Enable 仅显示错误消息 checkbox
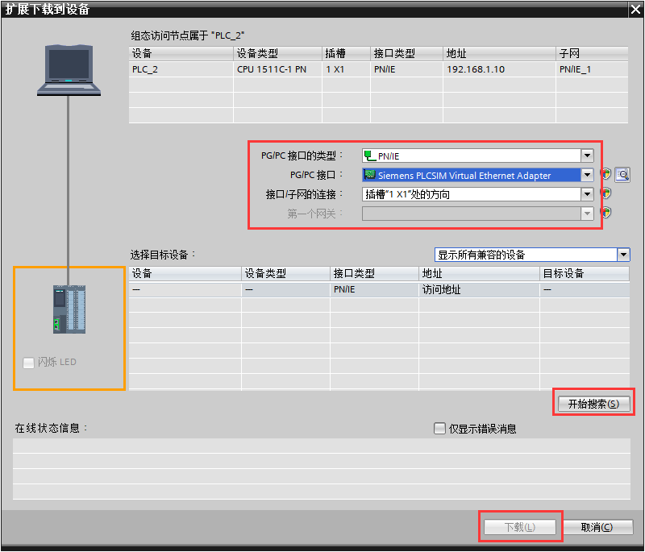The width and height of the screenshot is (645, 552). [x=439, y=428]
